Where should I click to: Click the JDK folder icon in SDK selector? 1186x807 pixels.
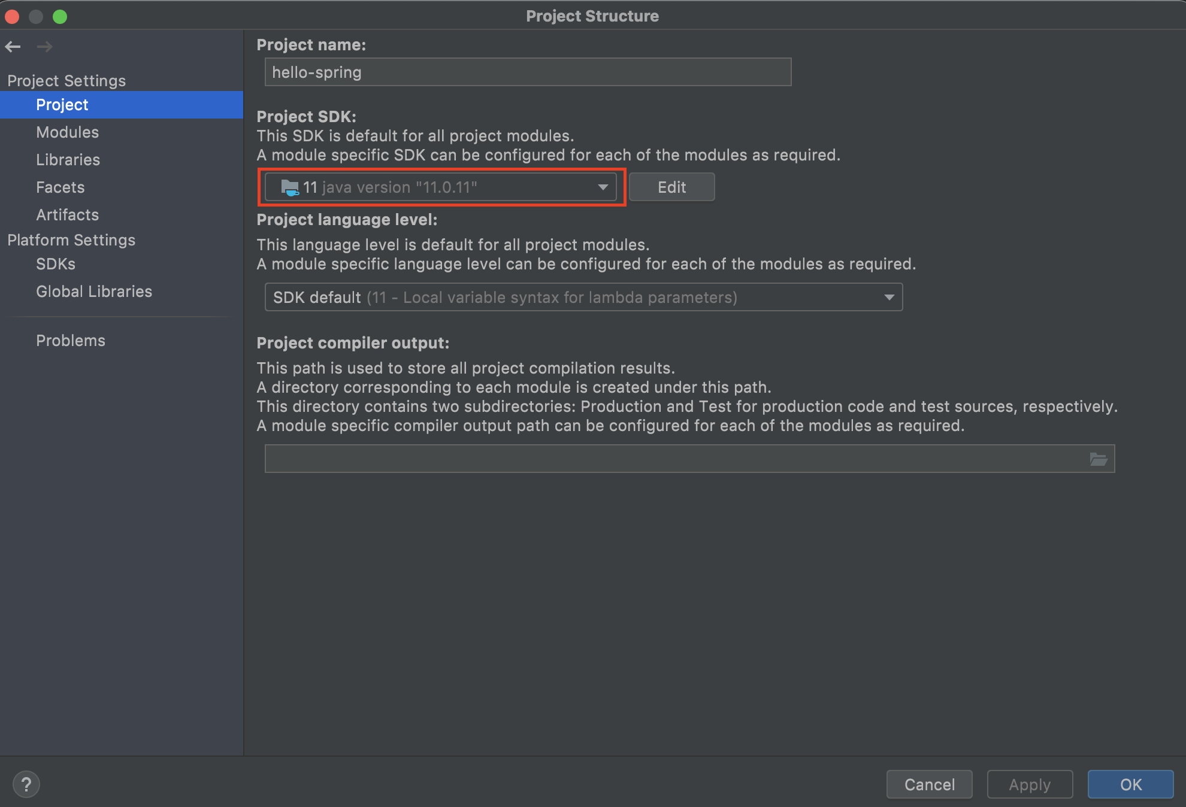click(x=290, y=187)
